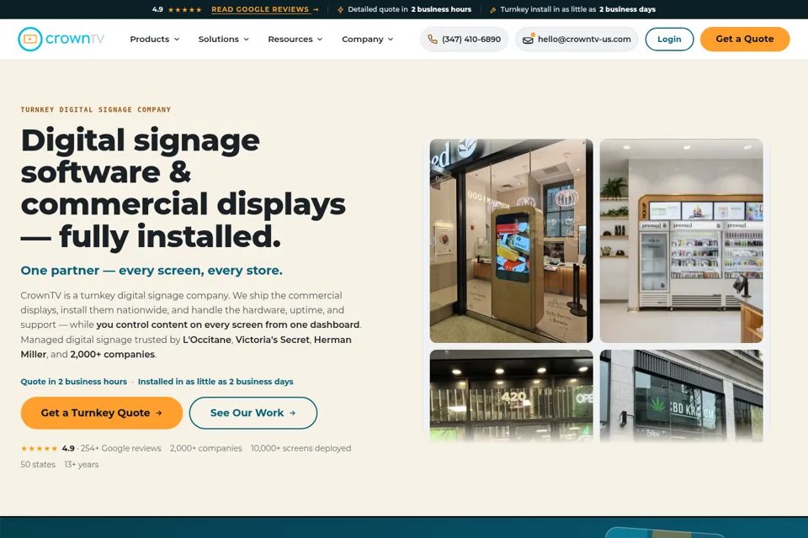Open the Products menu
This screenshot has height=538, width=808.
point(155,40)
